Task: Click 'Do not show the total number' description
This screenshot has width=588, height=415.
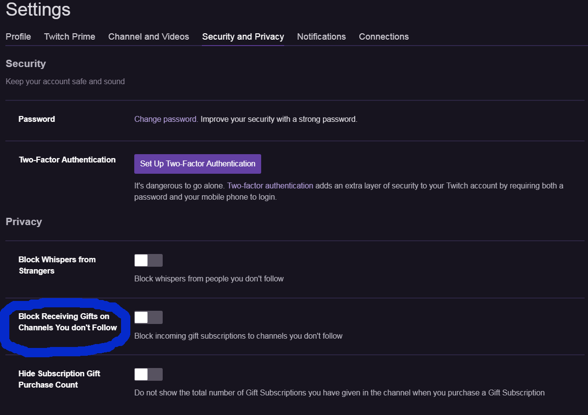Action: point(340,392)
